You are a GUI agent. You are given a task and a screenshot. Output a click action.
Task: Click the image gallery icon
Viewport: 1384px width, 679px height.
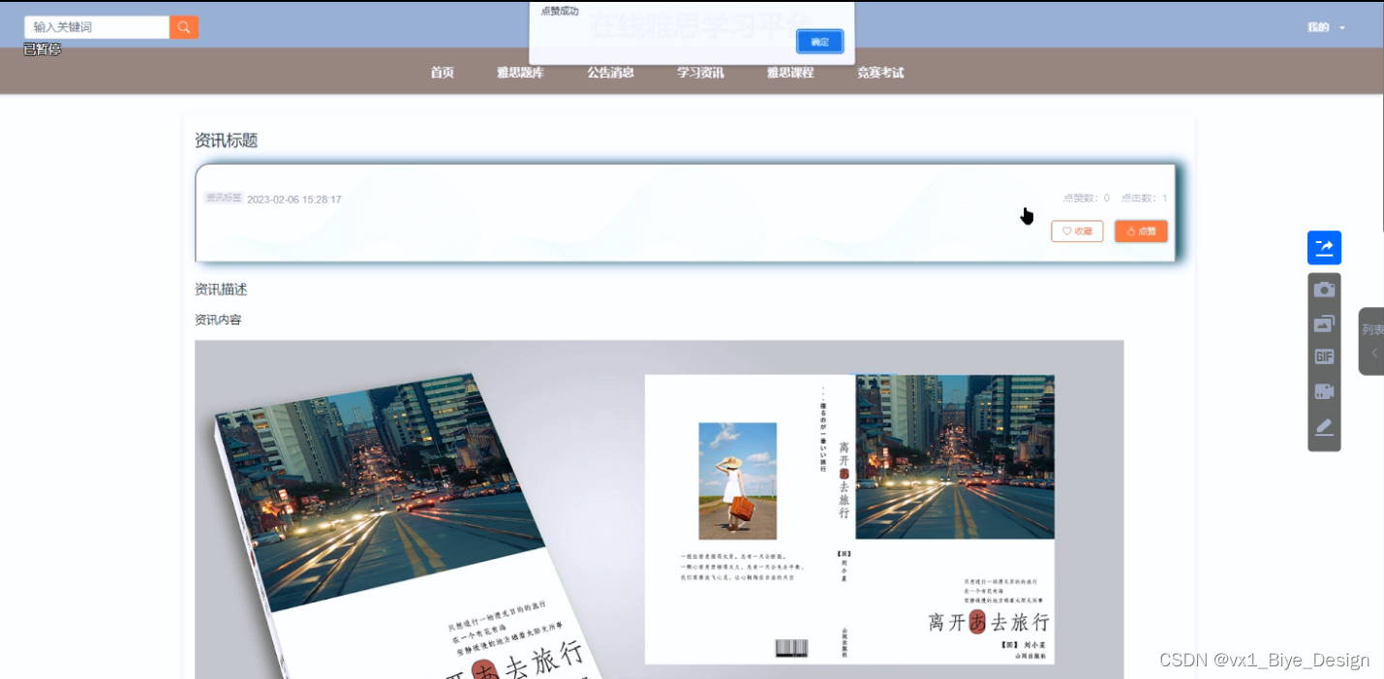pos(1324,324)
